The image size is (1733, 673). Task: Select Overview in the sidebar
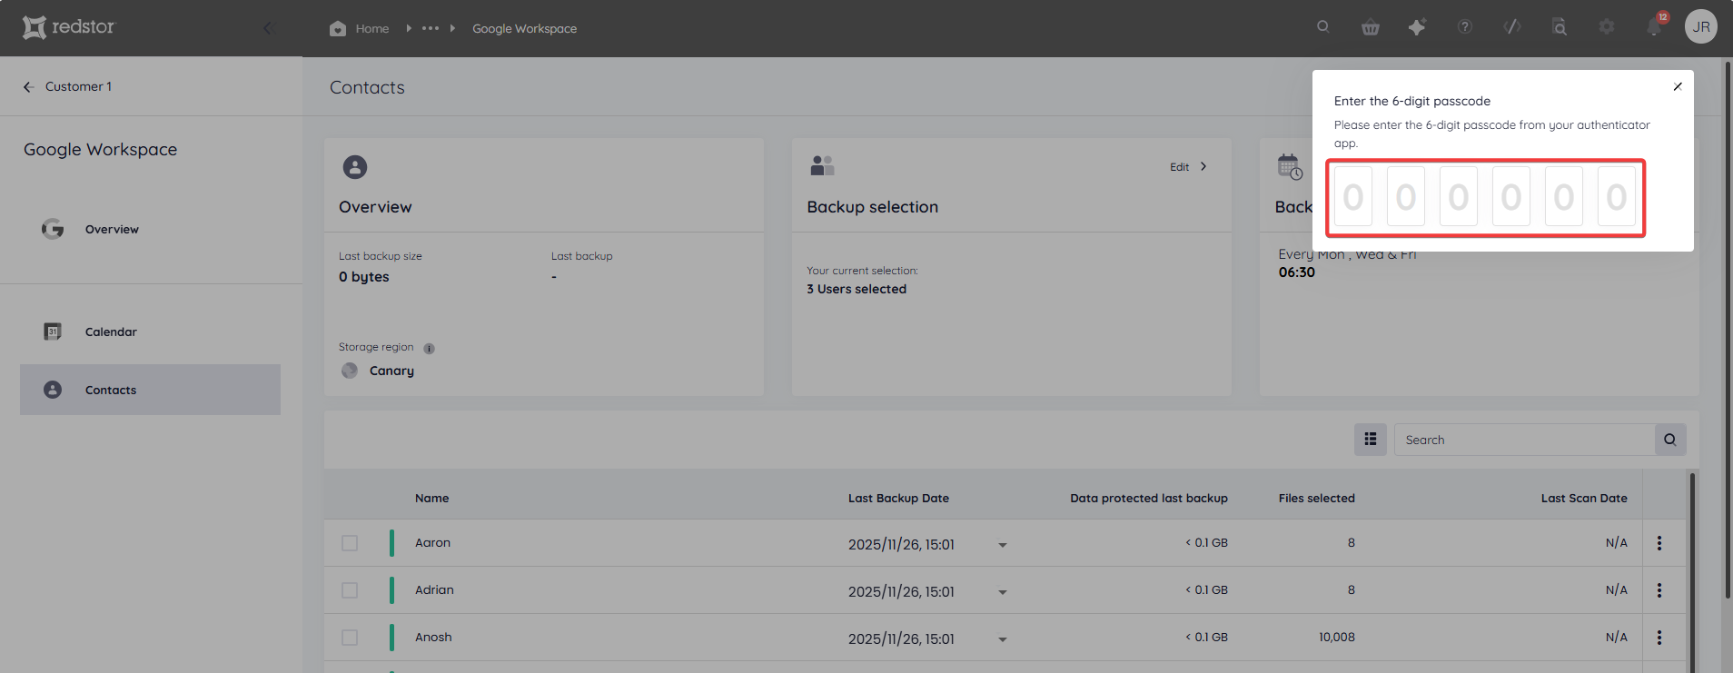point(150,229)
